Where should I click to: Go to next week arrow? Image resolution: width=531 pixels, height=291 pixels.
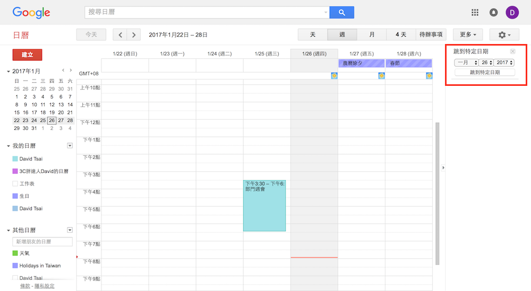tap(134, 35)
